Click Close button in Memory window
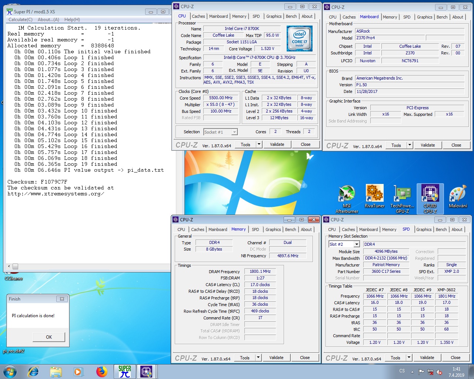This screenshot has width=474, height=379. [305, 358]
